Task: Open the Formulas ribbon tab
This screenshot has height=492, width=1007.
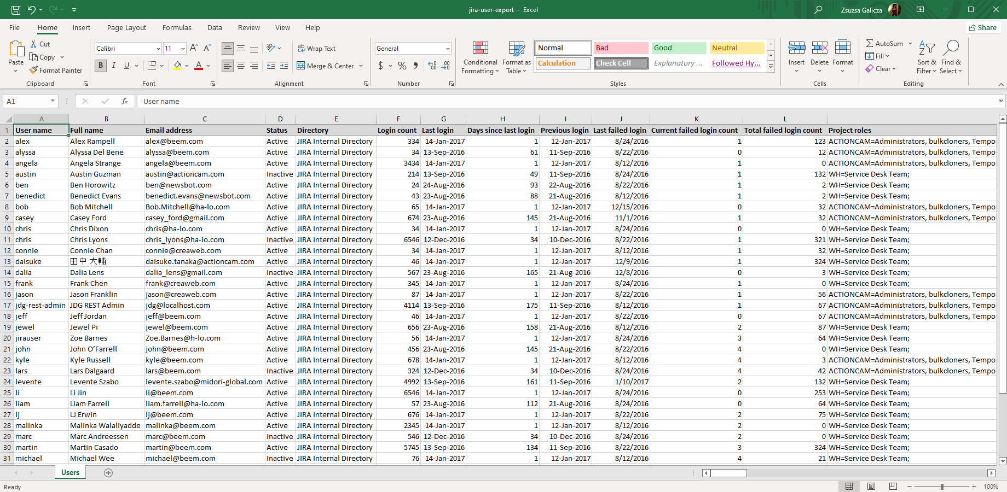Action: [x=177, y=28]
